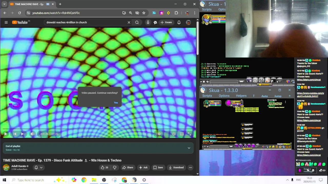Image resolution: width=328 pixels, height=184 pixels.
Task: View site information icon in address bar
Action: pyautogui.click(x=28, y=13)
